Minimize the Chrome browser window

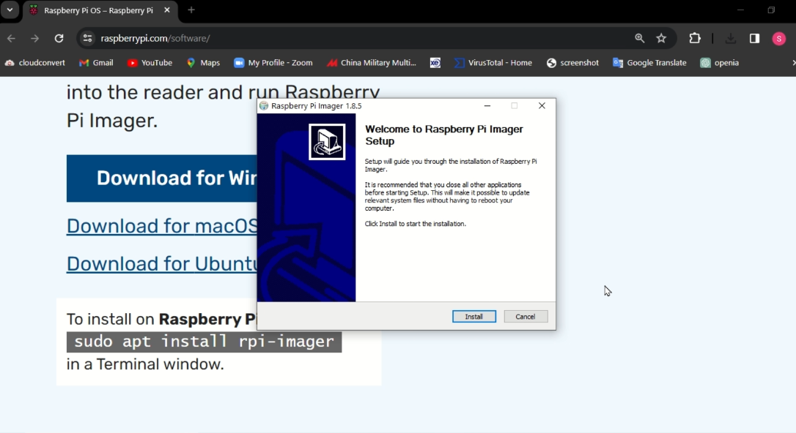[x=741, y=10]
